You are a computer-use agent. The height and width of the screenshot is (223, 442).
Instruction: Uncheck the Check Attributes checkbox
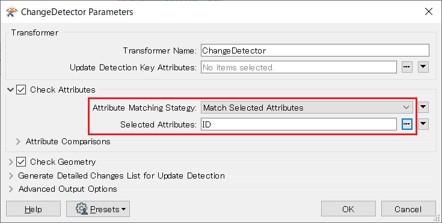[21, 90]
